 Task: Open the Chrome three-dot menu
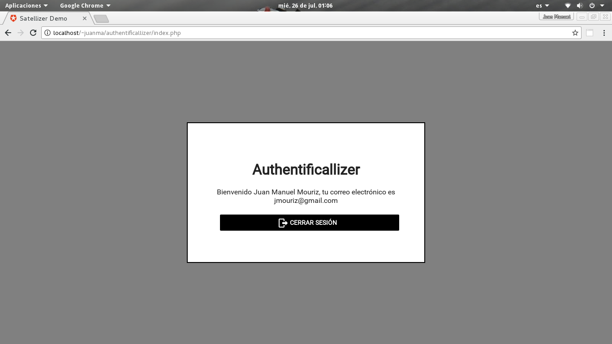point(604,33)
